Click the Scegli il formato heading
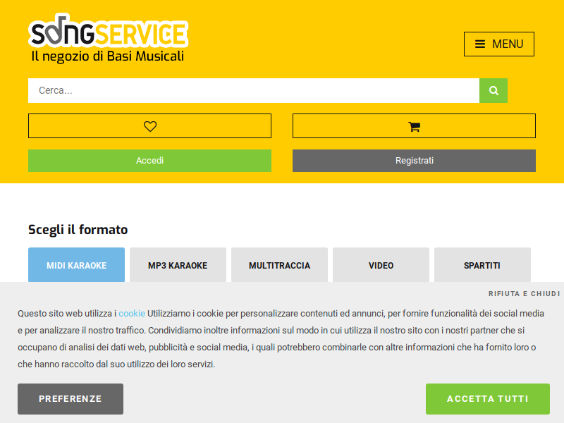The image size is (564, 423). [78, 230]
